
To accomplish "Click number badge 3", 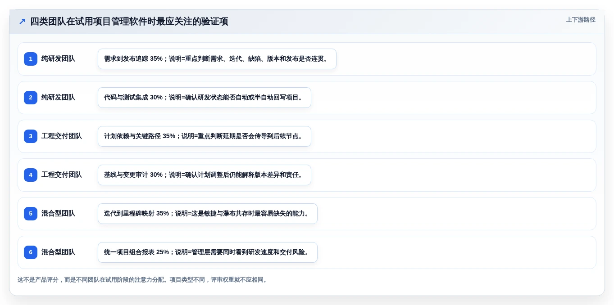I will 31,136.
